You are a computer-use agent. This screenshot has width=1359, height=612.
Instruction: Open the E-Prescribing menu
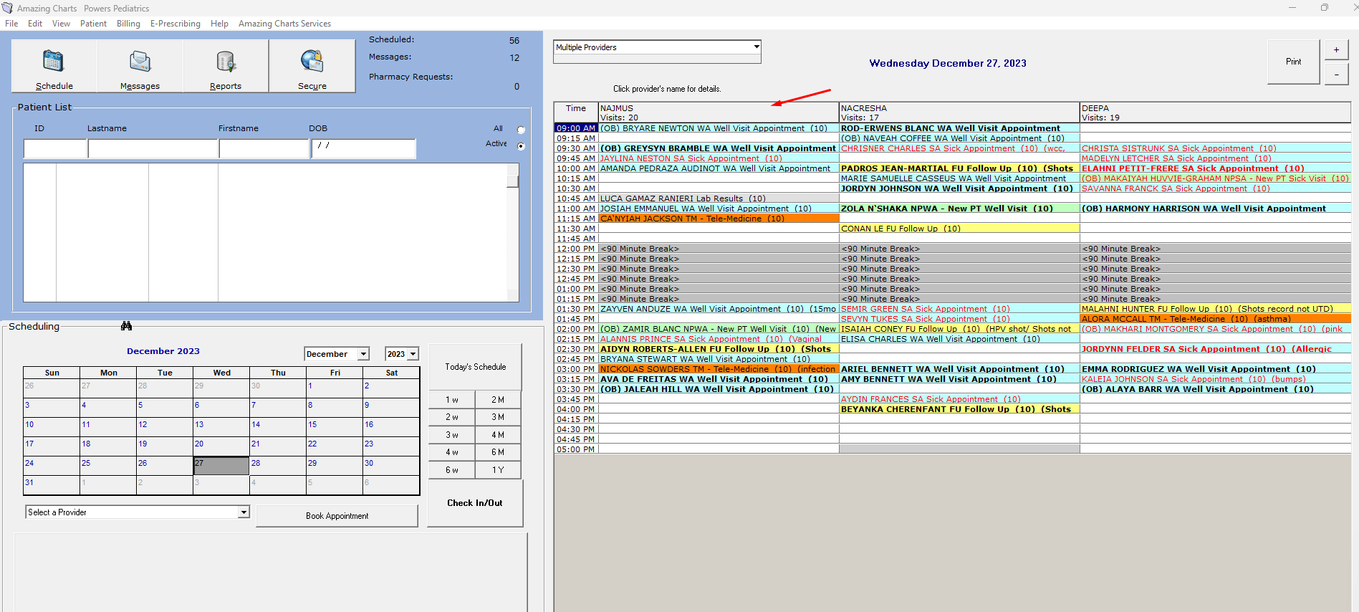click(x=175, y=24)
